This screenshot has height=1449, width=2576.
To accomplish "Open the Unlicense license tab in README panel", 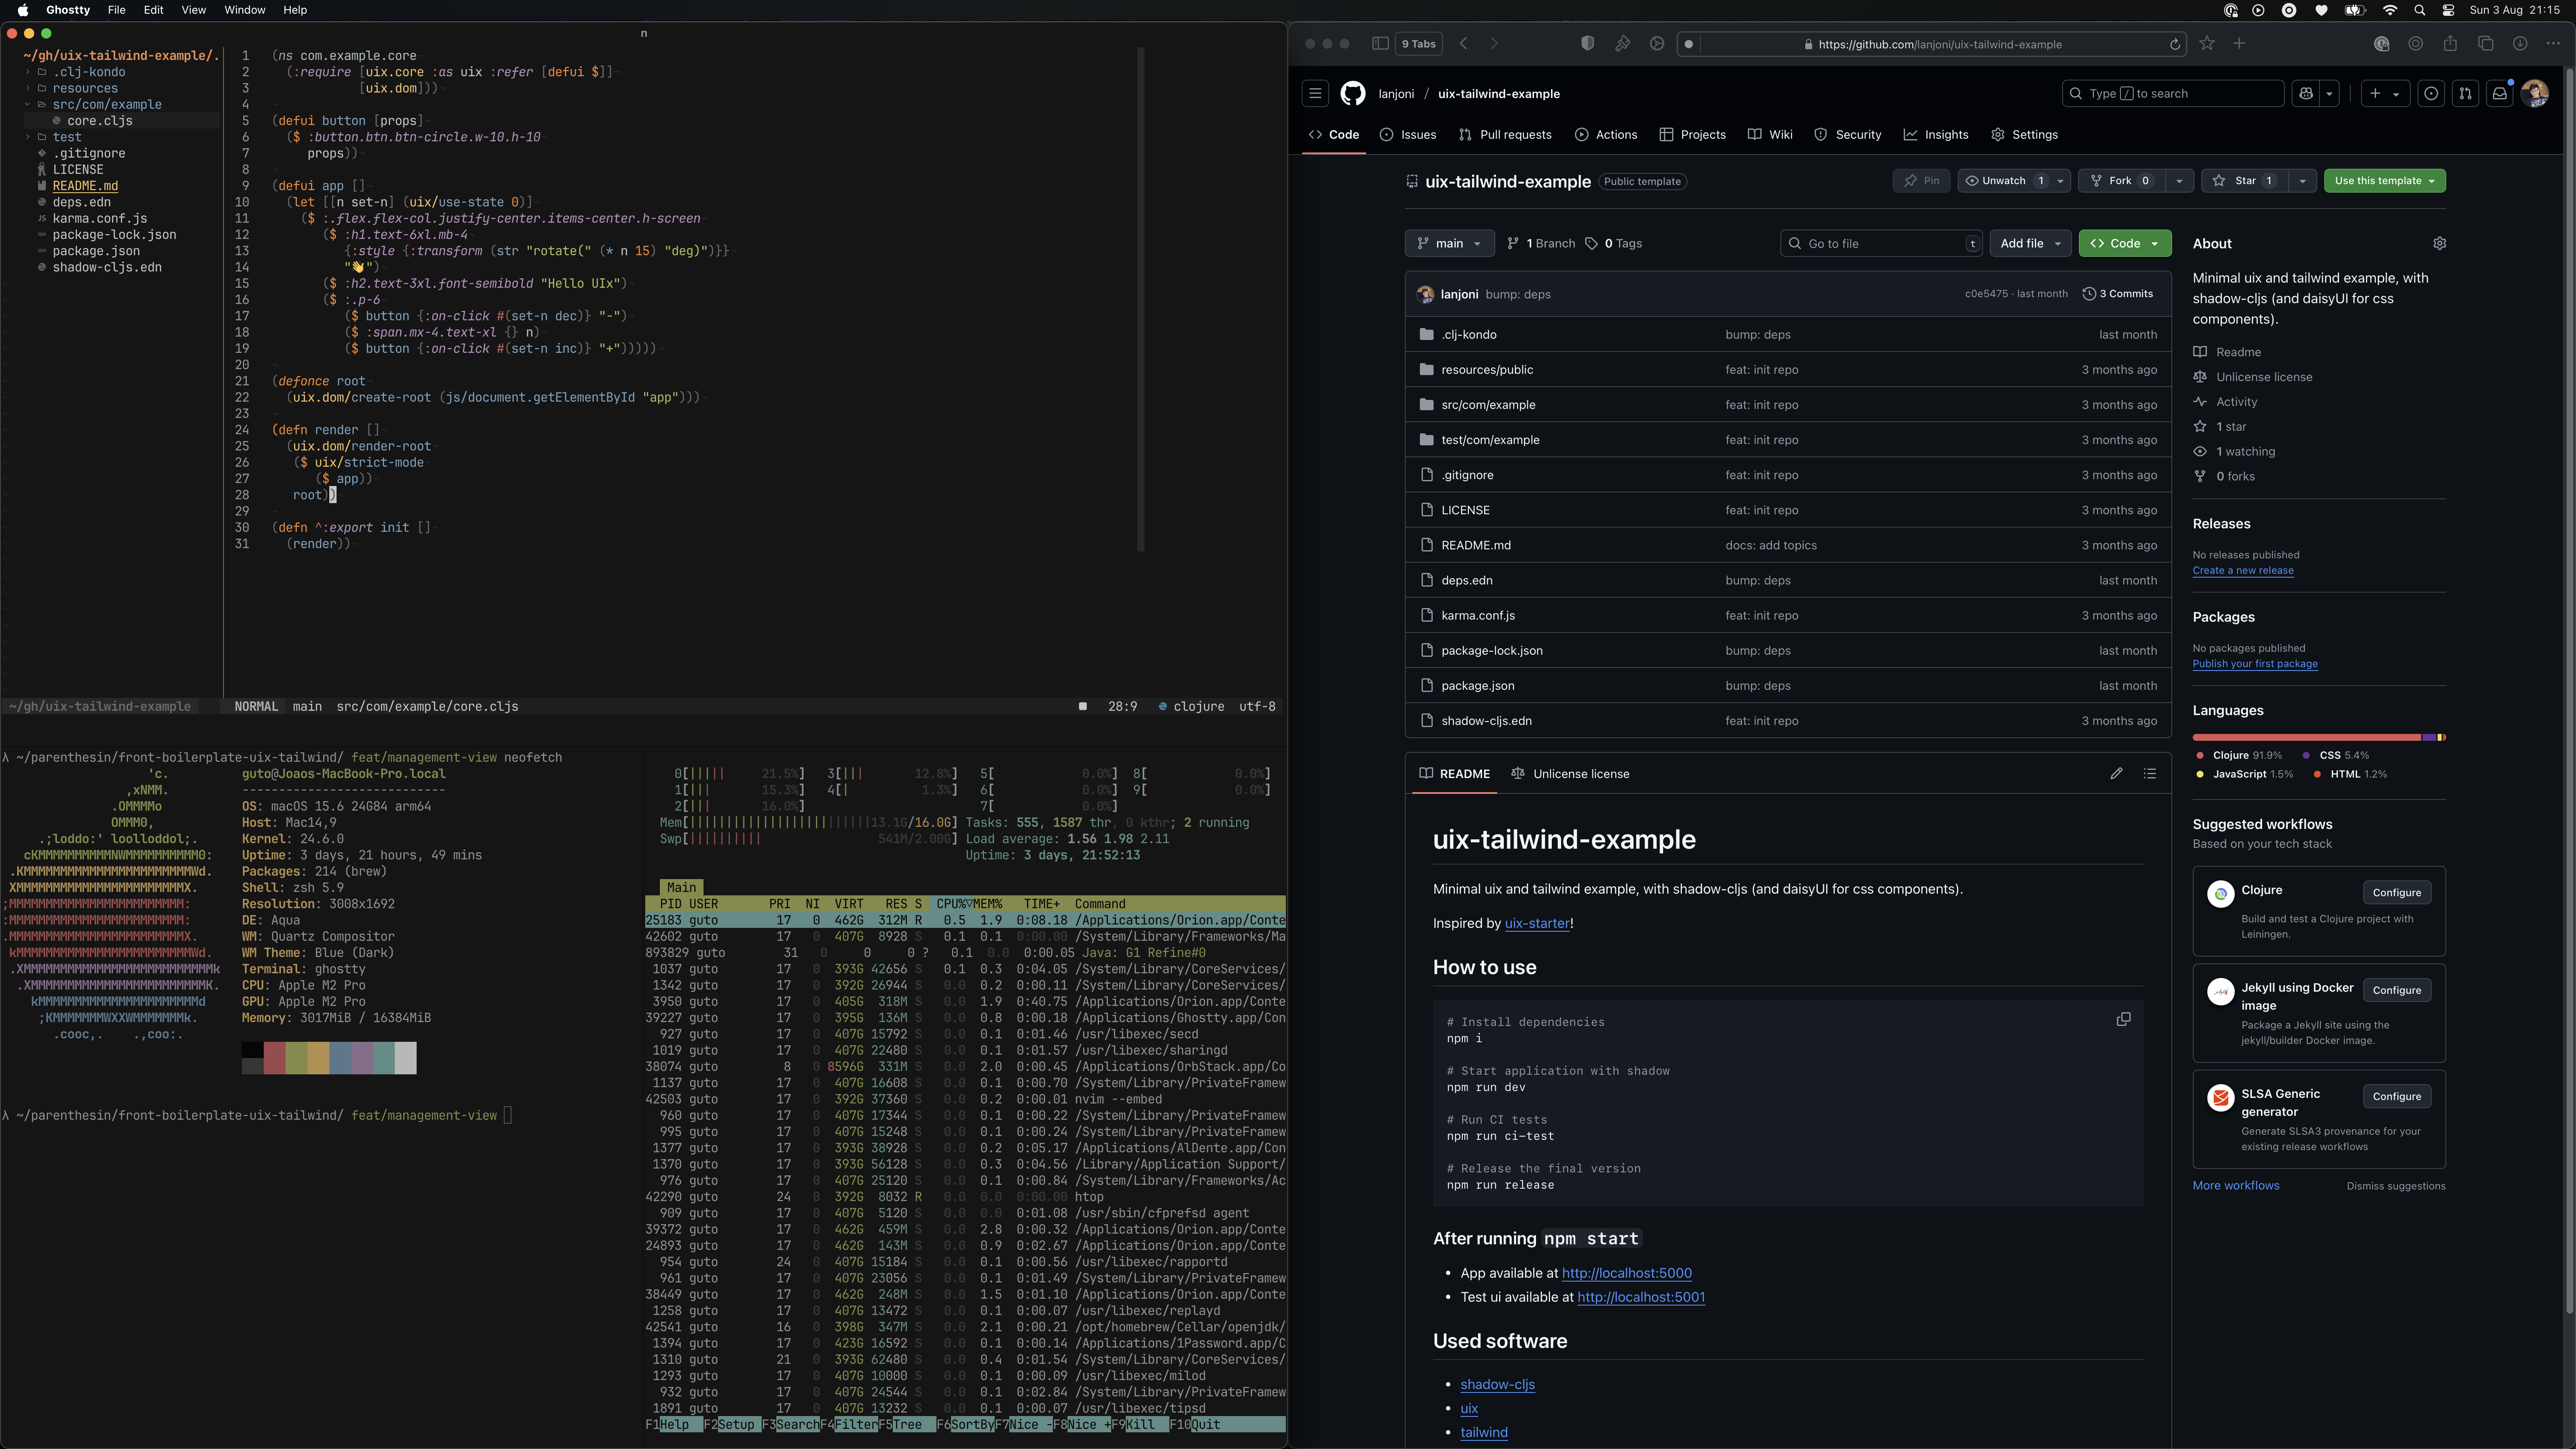I will 1570,774.
